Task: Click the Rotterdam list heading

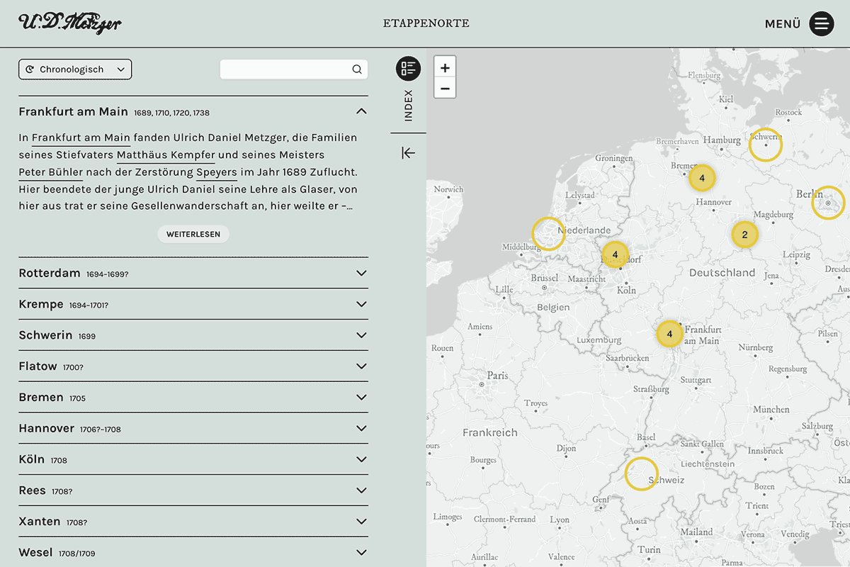Action: pyautogui.click(x=50, y=273)
